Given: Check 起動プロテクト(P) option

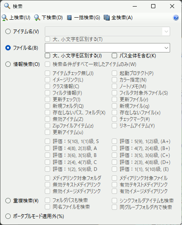Looking at the screenshot, I should [114, 73].
